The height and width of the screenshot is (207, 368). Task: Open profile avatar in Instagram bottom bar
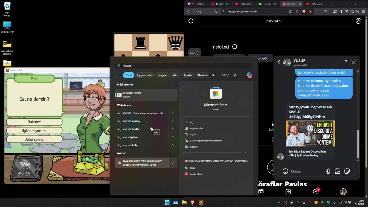(x=343, y=192)
